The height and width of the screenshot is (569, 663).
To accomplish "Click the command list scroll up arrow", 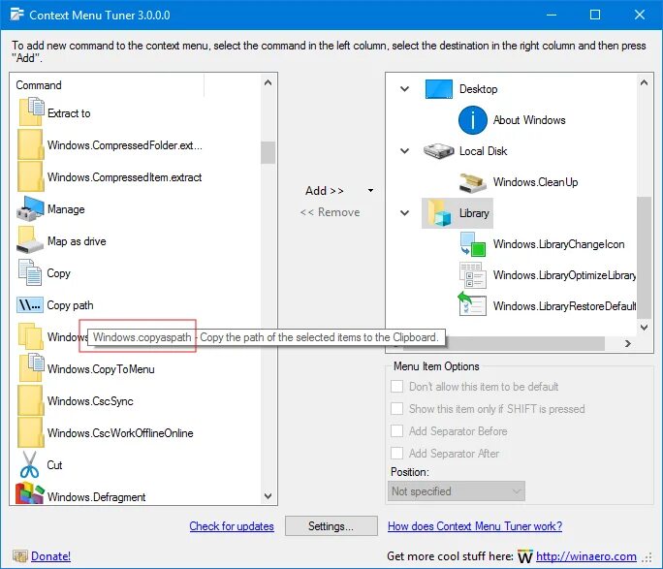I will coord(268,82).
